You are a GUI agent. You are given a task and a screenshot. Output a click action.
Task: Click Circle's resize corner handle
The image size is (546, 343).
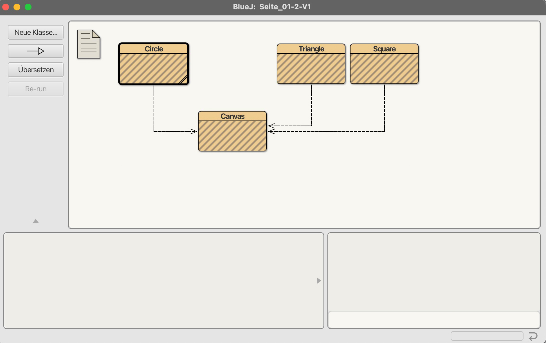pyautogui.click(x=184, y=80)
